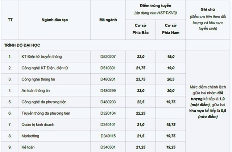
Task: Select the "Công nghệ thông tin" row name
Action: [39, 79]
